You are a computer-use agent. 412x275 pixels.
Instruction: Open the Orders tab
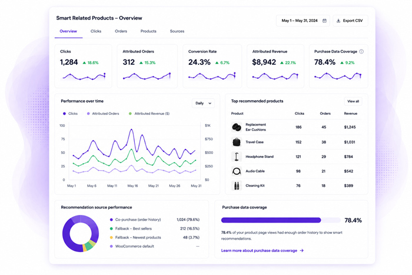(x=121, y=31)
